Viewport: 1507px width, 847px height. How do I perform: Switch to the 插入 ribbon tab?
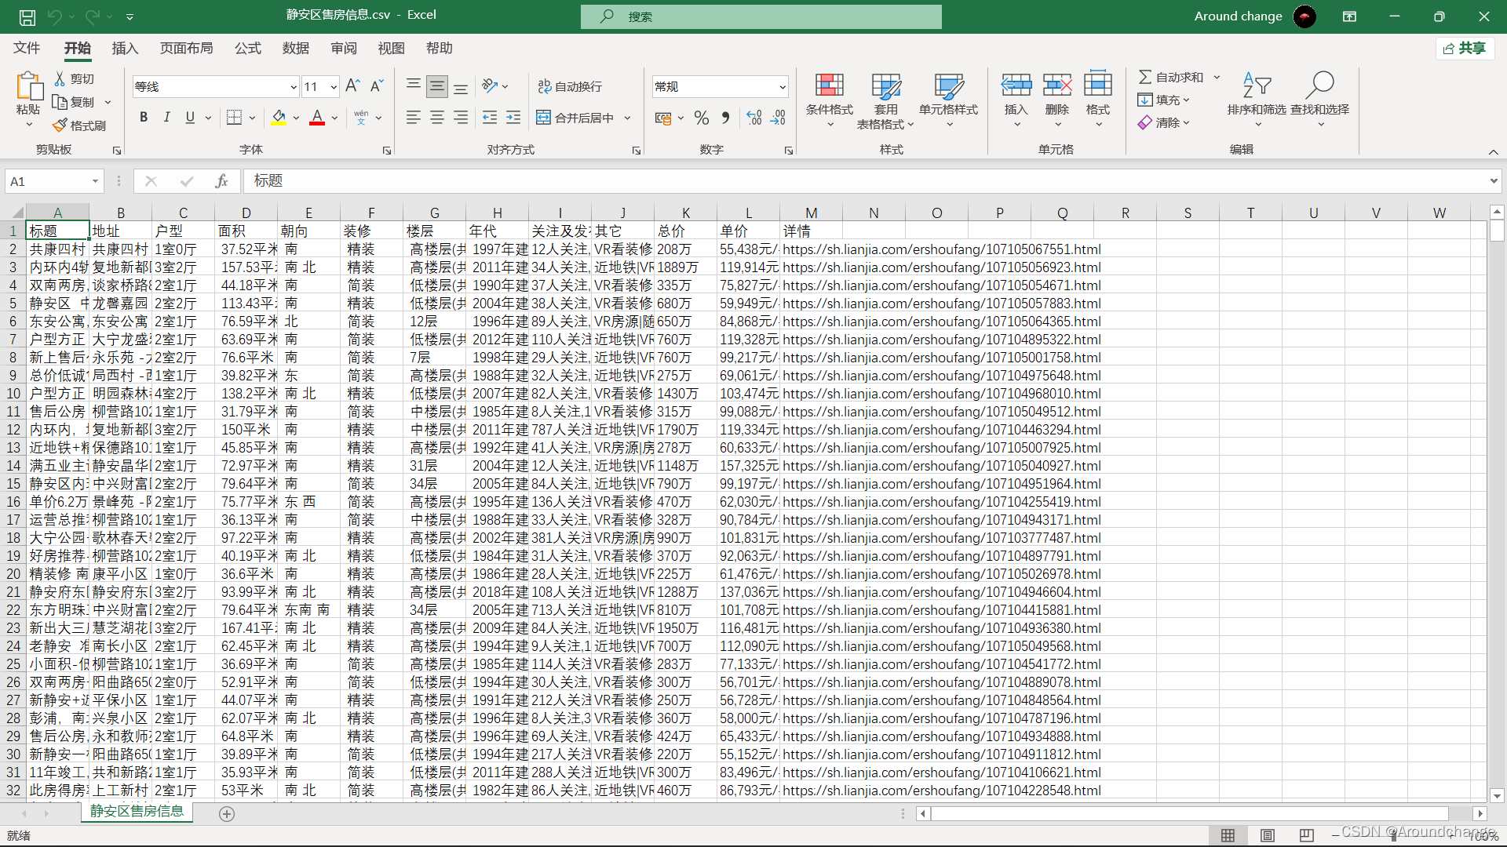pyautogui.click(x=125, y=49)
